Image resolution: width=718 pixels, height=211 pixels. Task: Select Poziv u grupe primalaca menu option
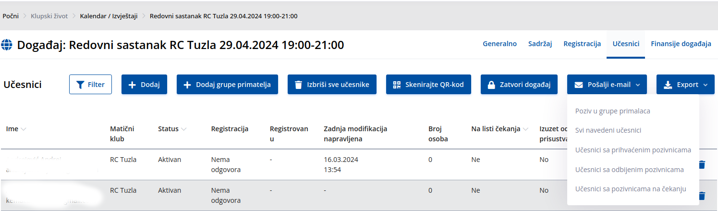coord(612,111)
